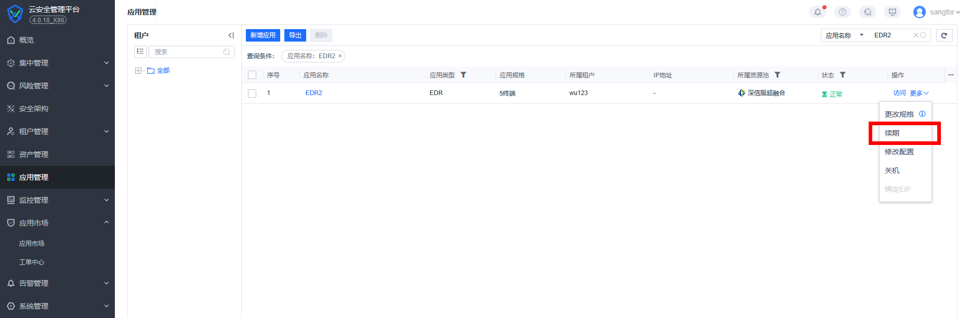Viewport: 970px width, 318px height.
Task: Clear the EDR2 search text with X icon
Action: (916, 35)
